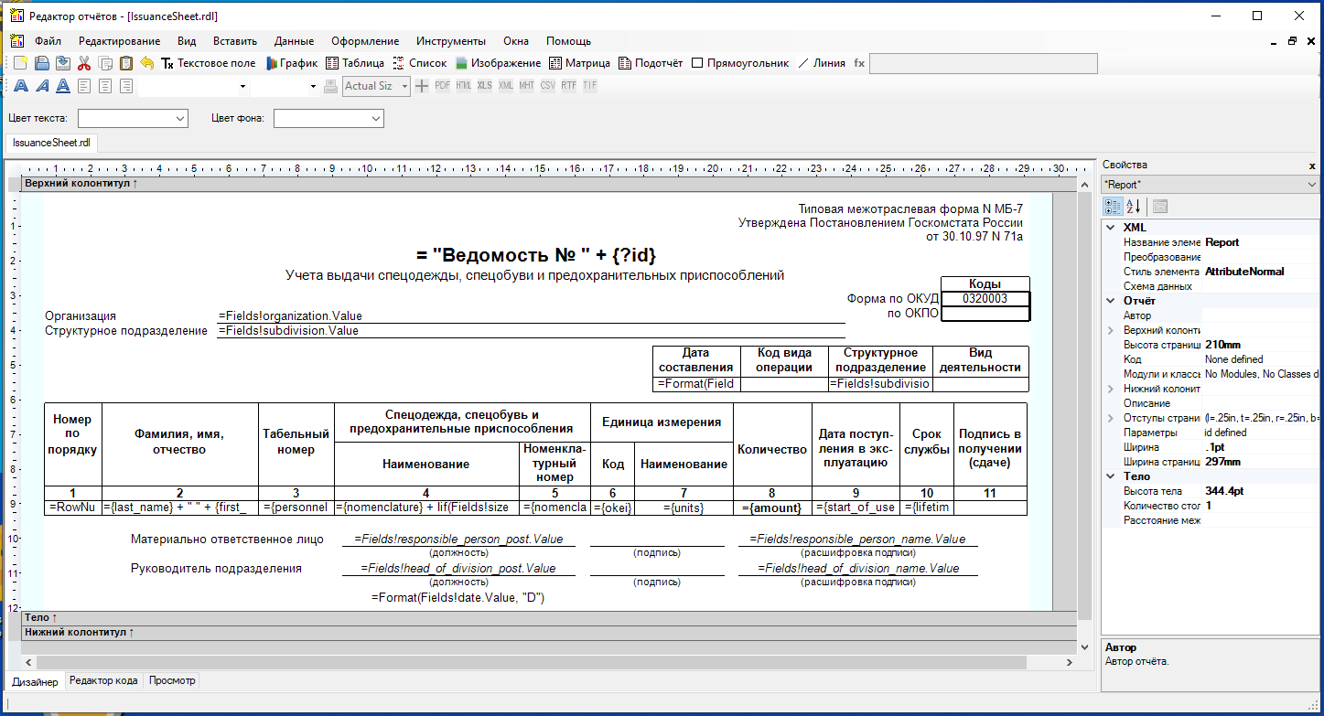This screenshot has width=1324, height=716.
Task: Select the Линия line tool
Action: coord(822,63)
